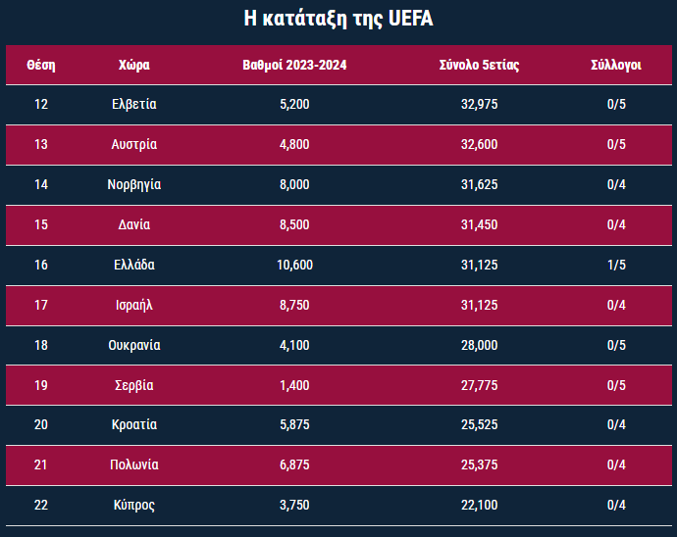The width and height of the screenshot is (677, 537).
Task: Click the 10,600 points value for Ελλάδα
Action: (x=294, y=265)
